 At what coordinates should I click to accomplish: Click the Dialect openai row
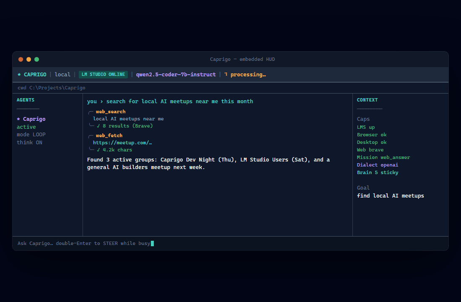tap(378, 165)
